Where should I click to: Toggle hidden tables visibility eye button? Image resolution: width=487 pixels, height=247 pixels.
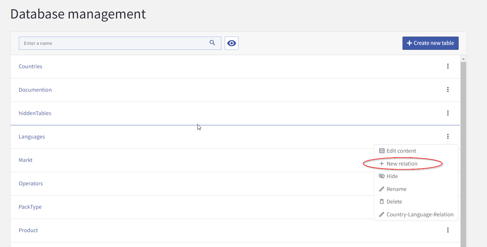[x=232, y=43]
